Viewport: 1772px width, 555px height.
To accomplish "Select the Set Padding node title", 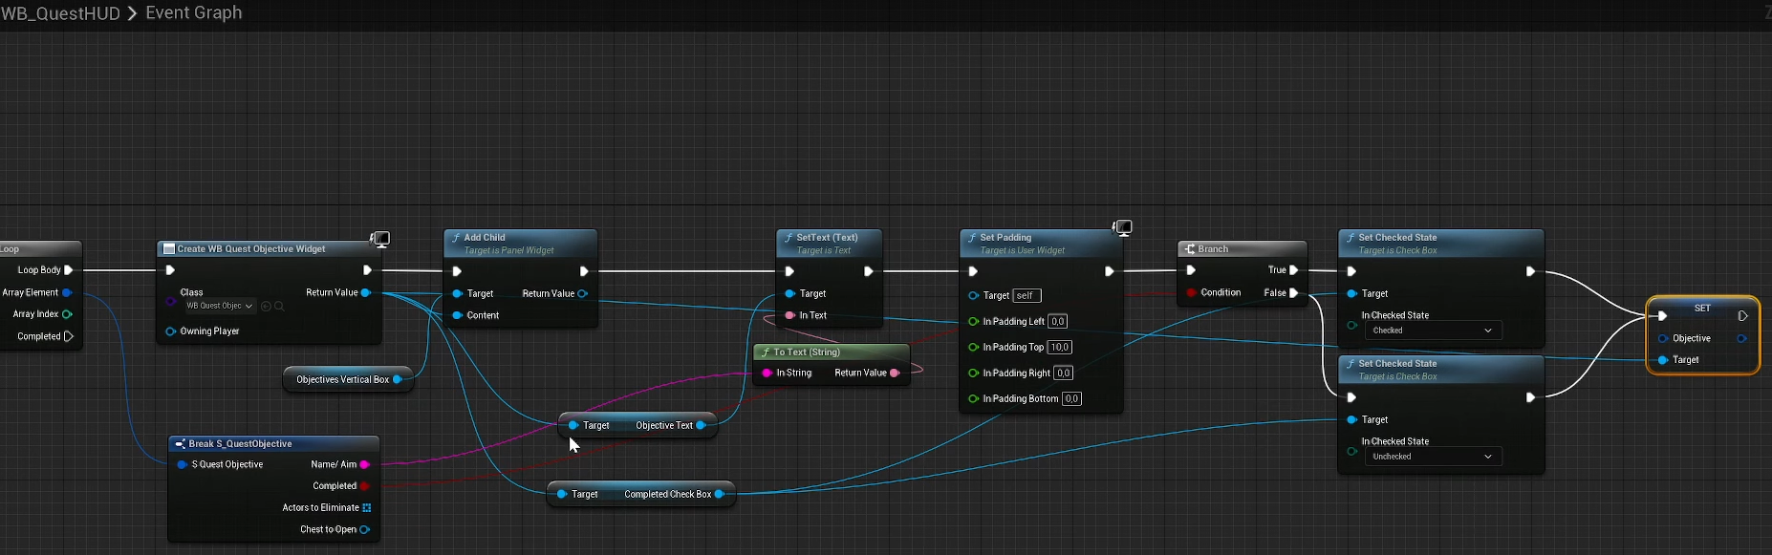I will point(1005,238).
